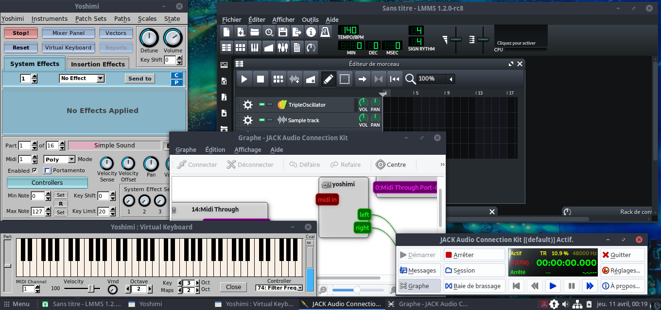The height and width of the screenshot is (310, 661).
Task: Toggle the LMMS metronome icon
Action: coord(325,32)
